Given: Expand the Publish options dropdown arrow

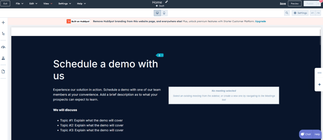Looking at the screenshot, I should [318, 3].
